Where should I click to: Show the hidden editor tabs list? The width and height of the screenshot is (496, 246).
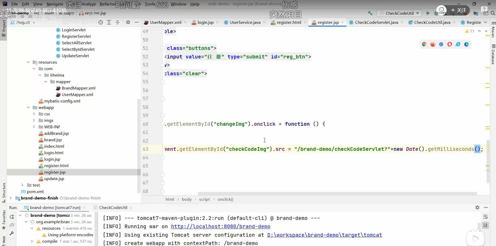pyautogui.click(x=485, y=22)
